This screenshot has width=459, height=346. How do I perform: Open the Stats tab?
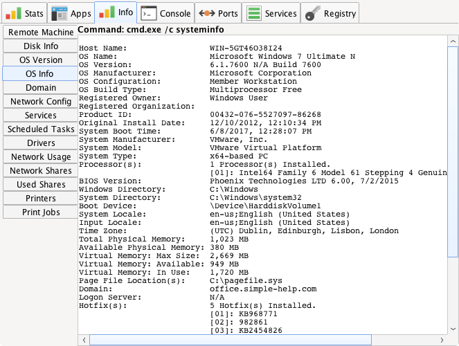tap(24, 13)
